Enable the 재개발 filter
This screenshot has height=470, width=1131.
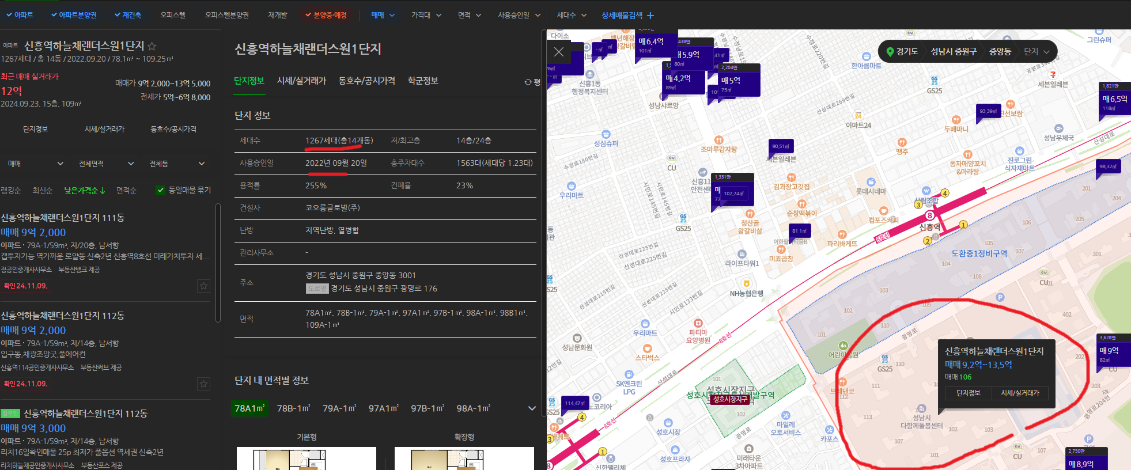(x=278, y=15)
